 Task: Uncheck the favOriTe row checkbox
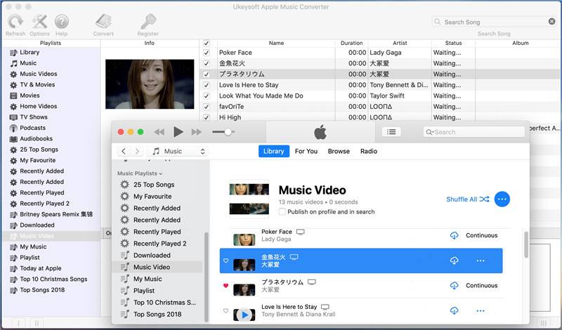(207, 107)
